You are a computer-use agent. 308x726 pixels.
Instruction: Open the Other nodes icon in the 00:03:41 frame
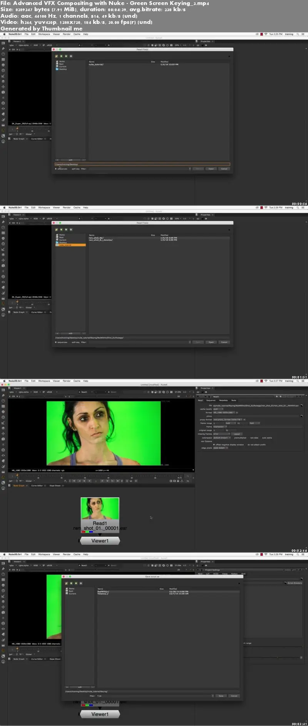[x=3, y=645]
